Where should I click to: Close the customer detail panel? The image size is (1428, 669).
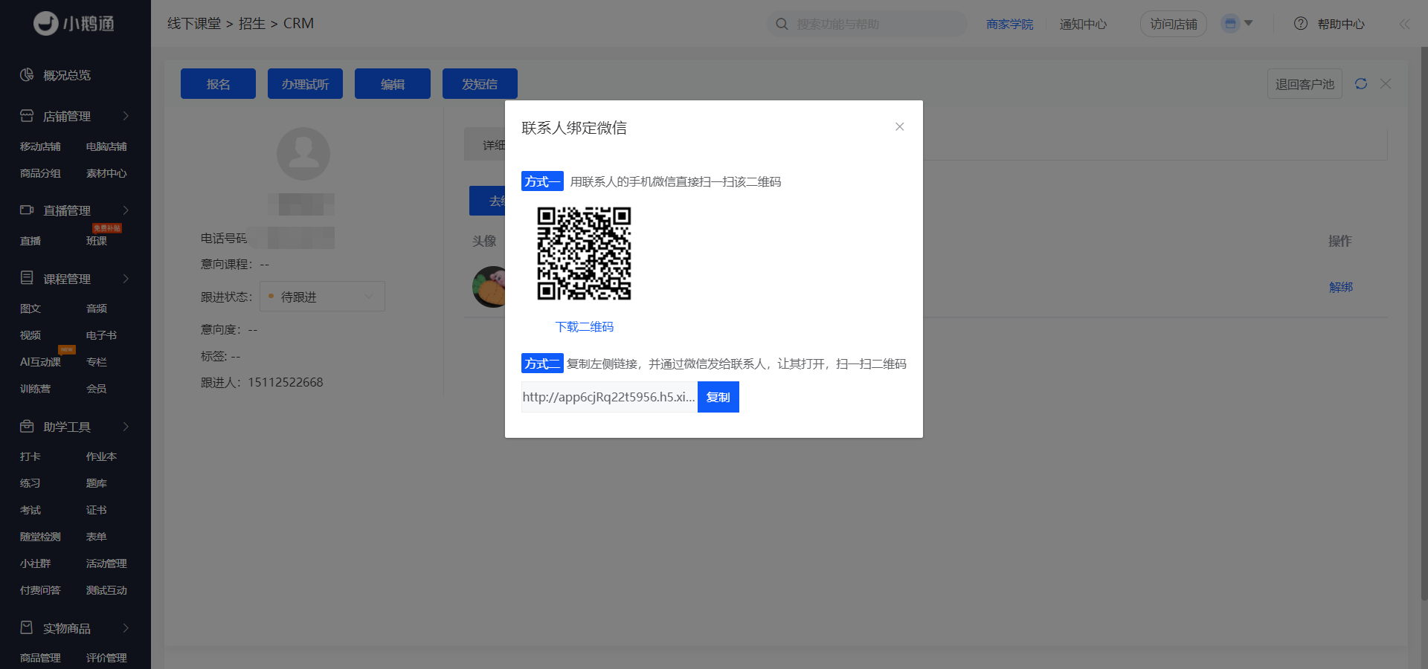tap(1386, 84)
